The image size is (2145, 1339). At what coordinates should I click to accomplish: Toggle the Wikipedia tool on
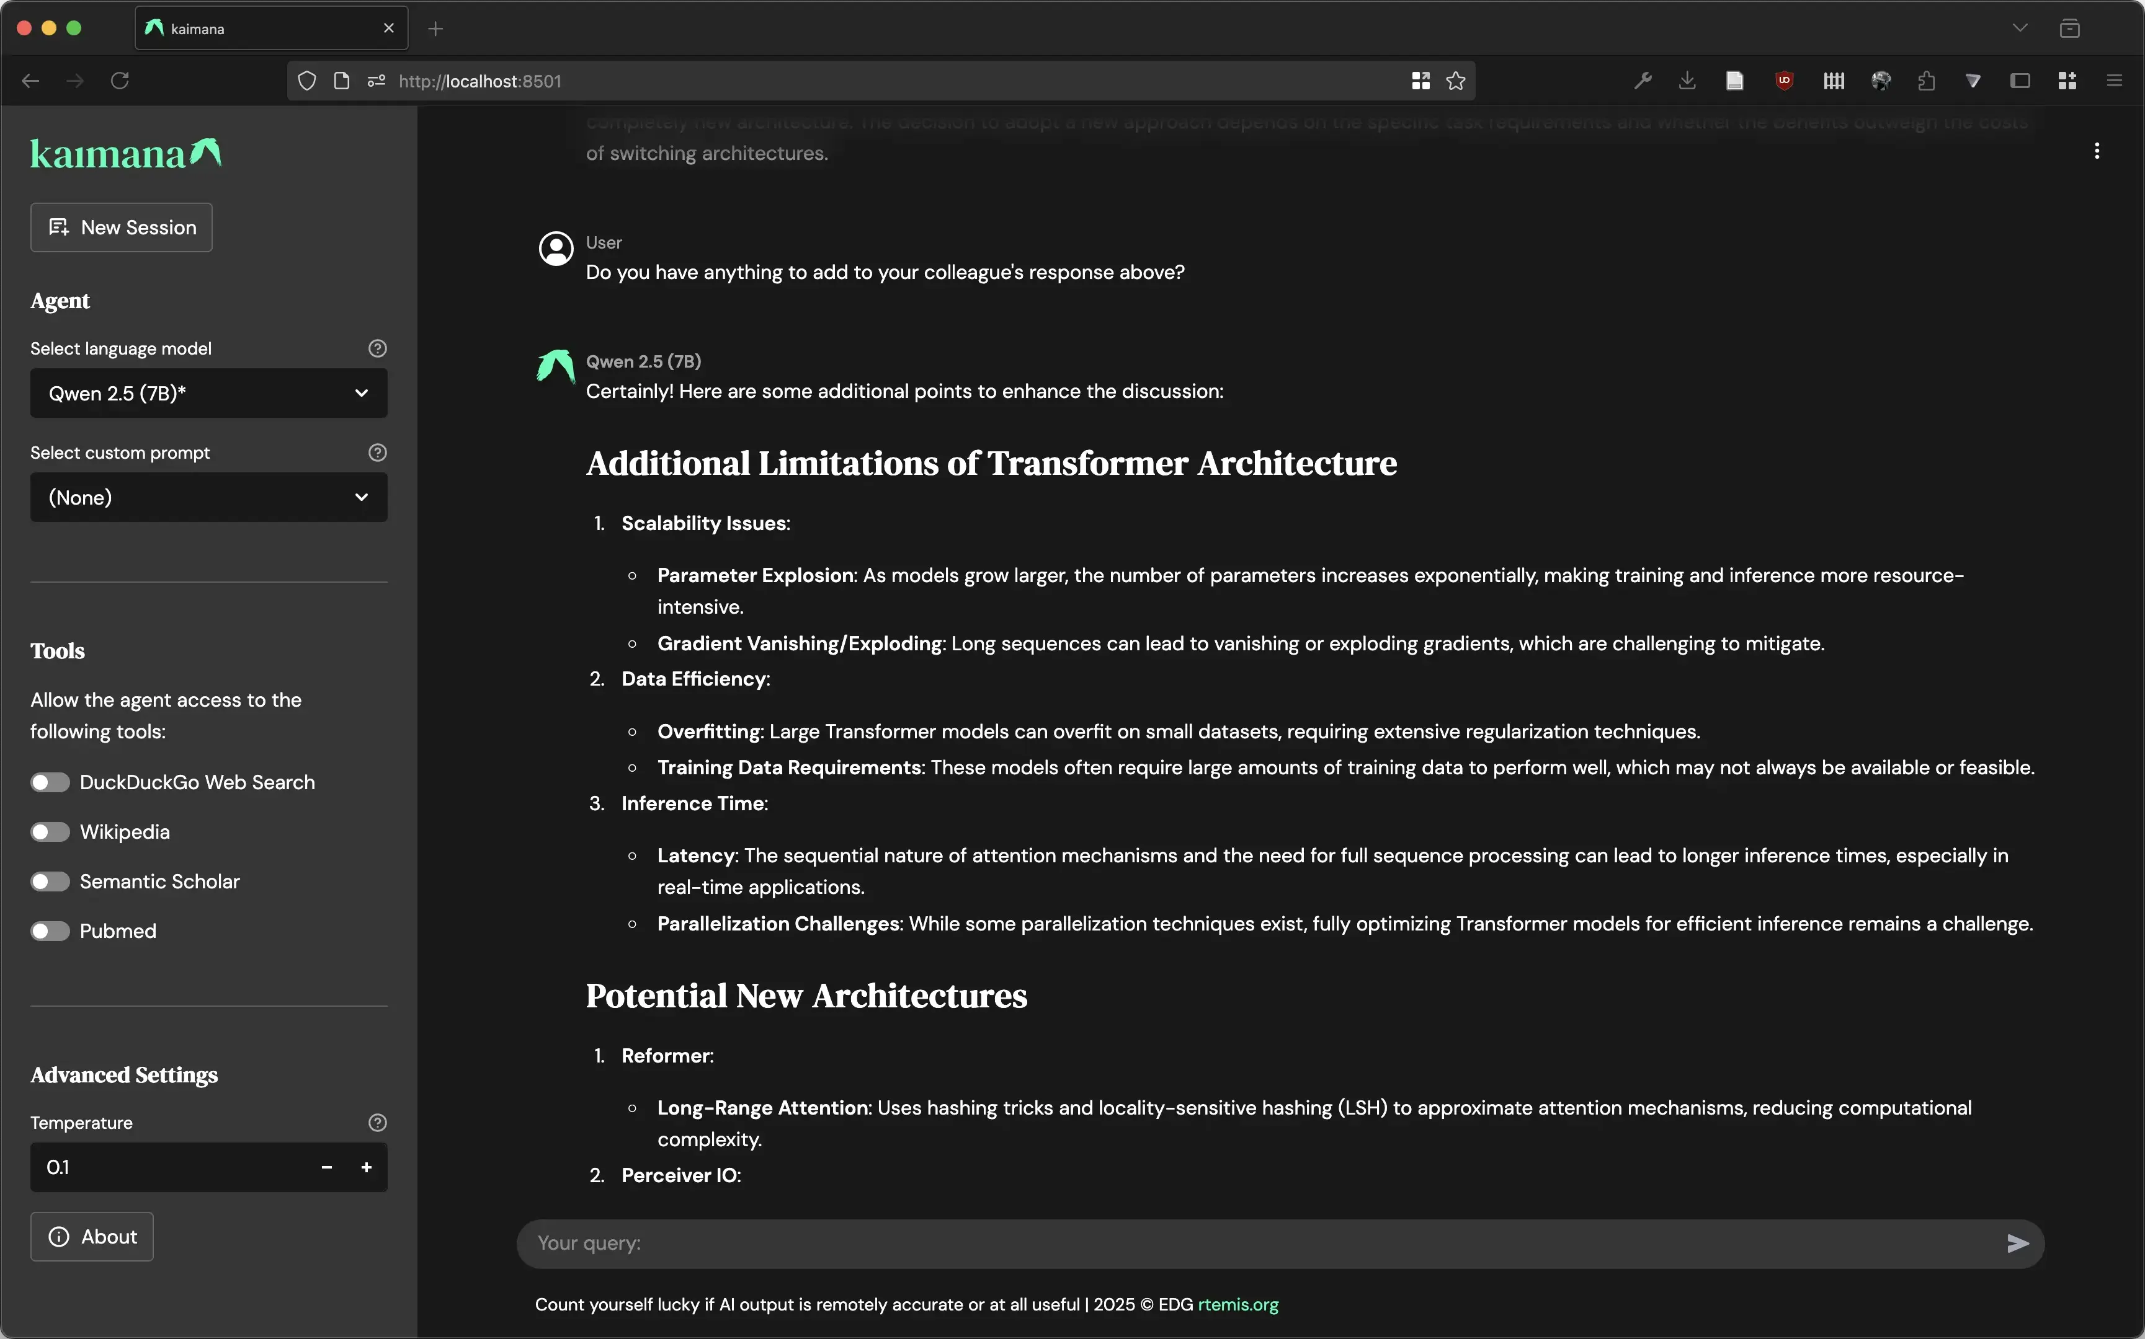pyautogui.click(x=50, y=831)
